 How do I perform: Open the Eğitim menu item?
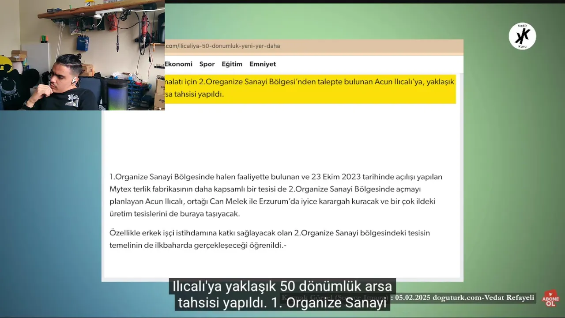point(232,64)
